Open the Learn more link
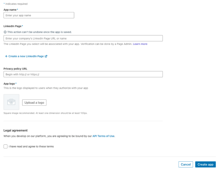Screen dimensions: 219x171 click(x=140, y=44)
